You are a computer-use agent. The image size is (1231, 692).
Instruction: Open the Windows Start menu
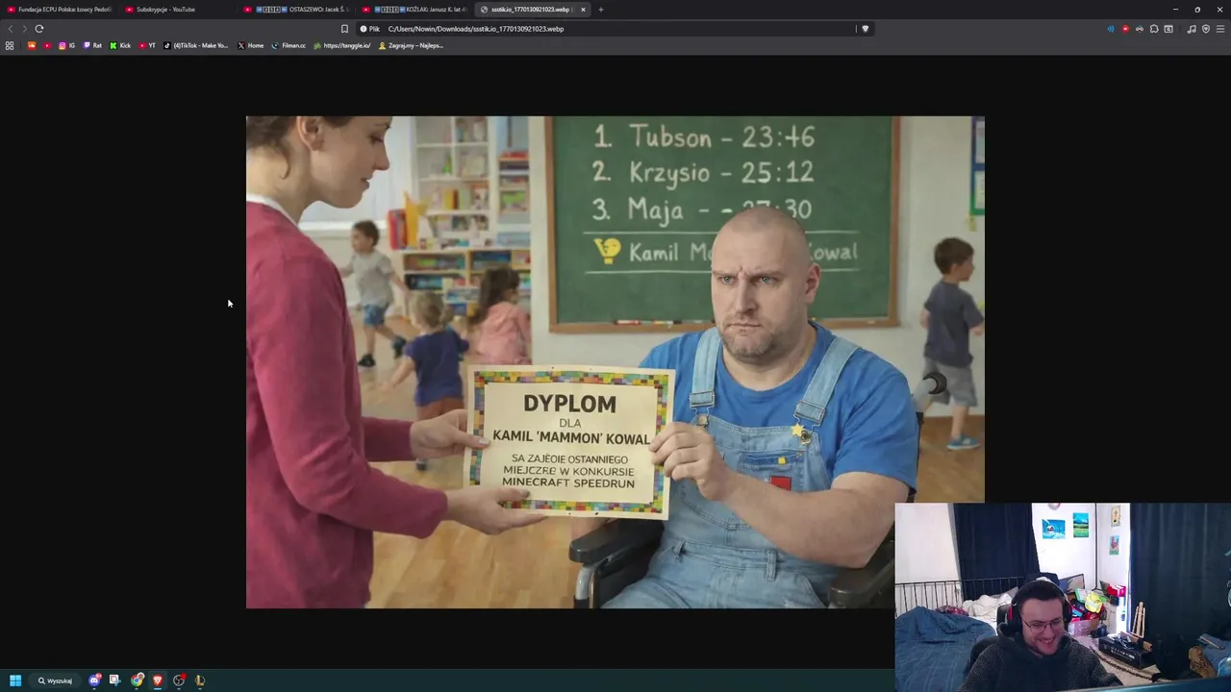[x=15, y=680]
